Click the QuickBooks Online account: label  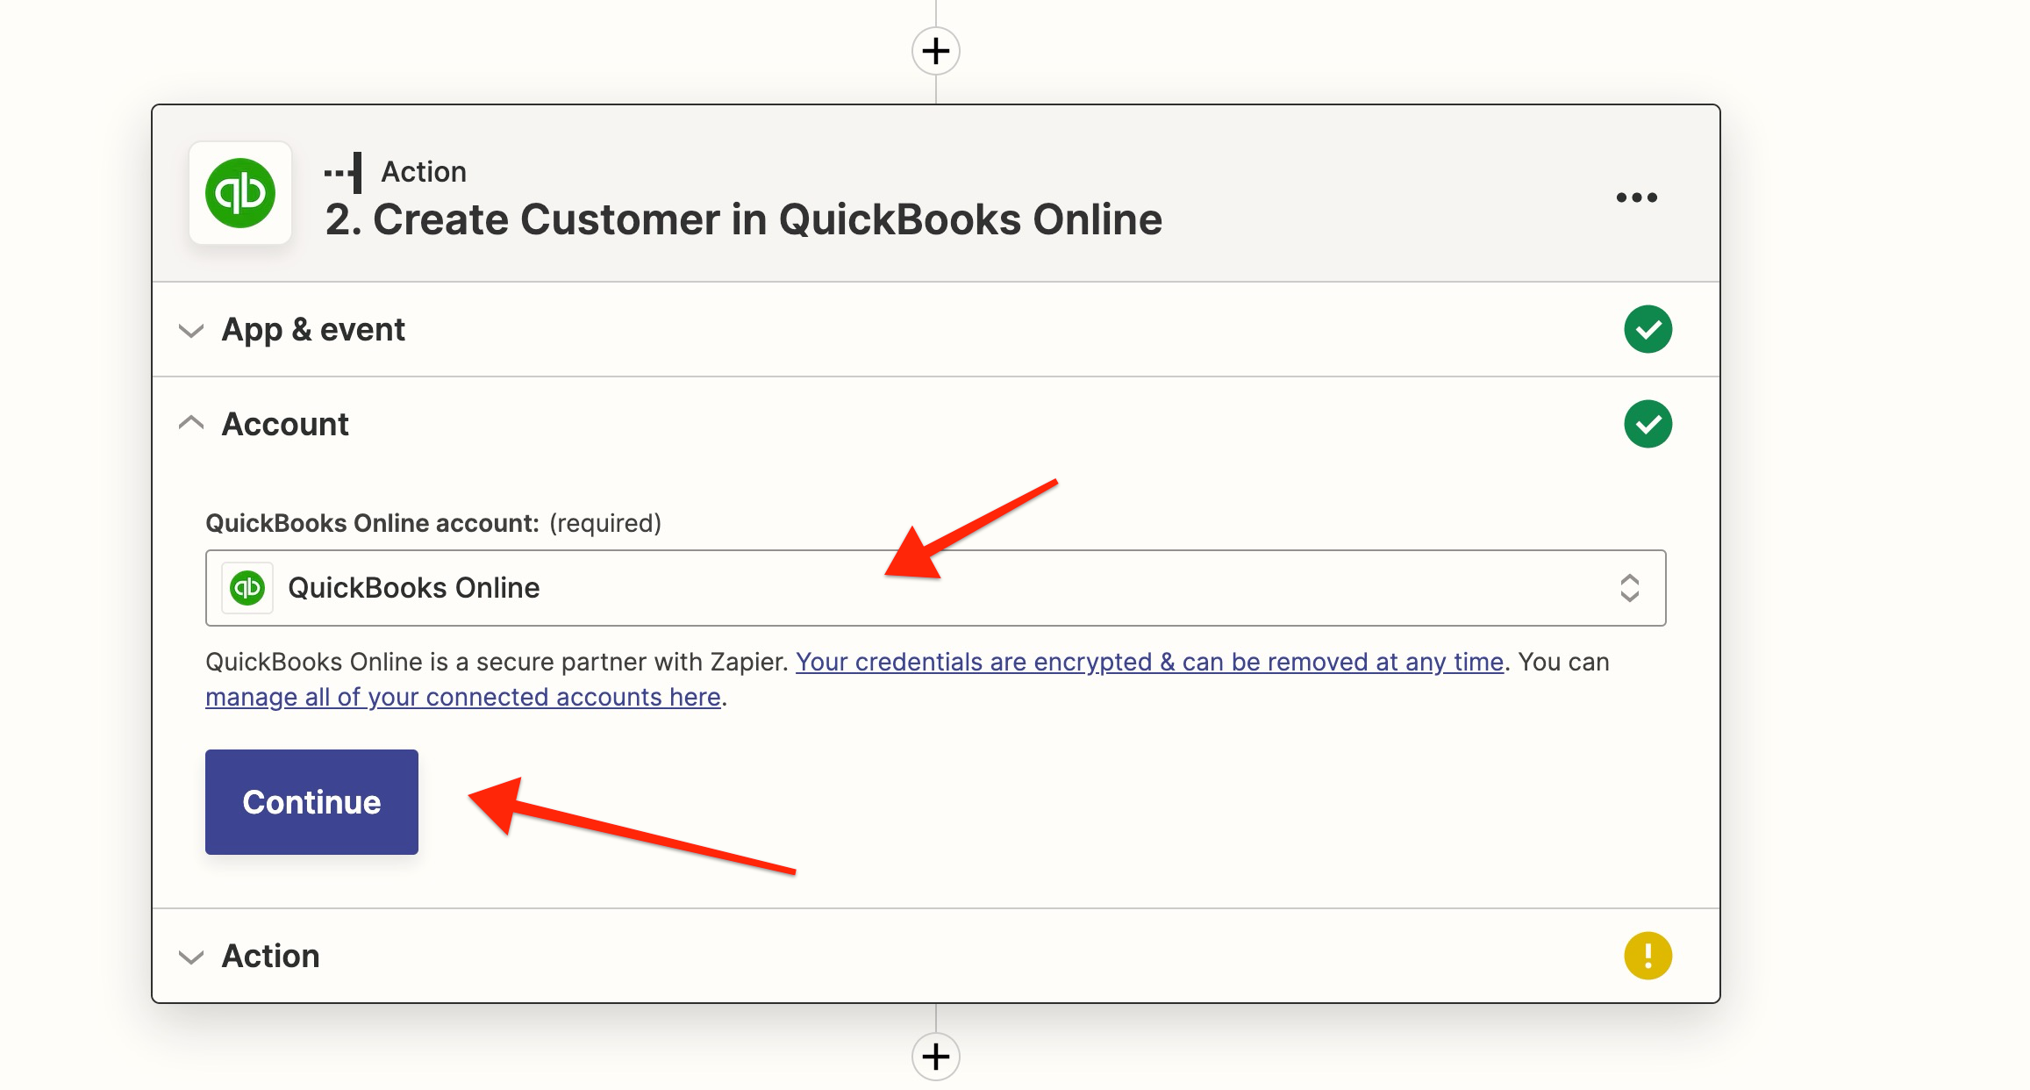372,523
